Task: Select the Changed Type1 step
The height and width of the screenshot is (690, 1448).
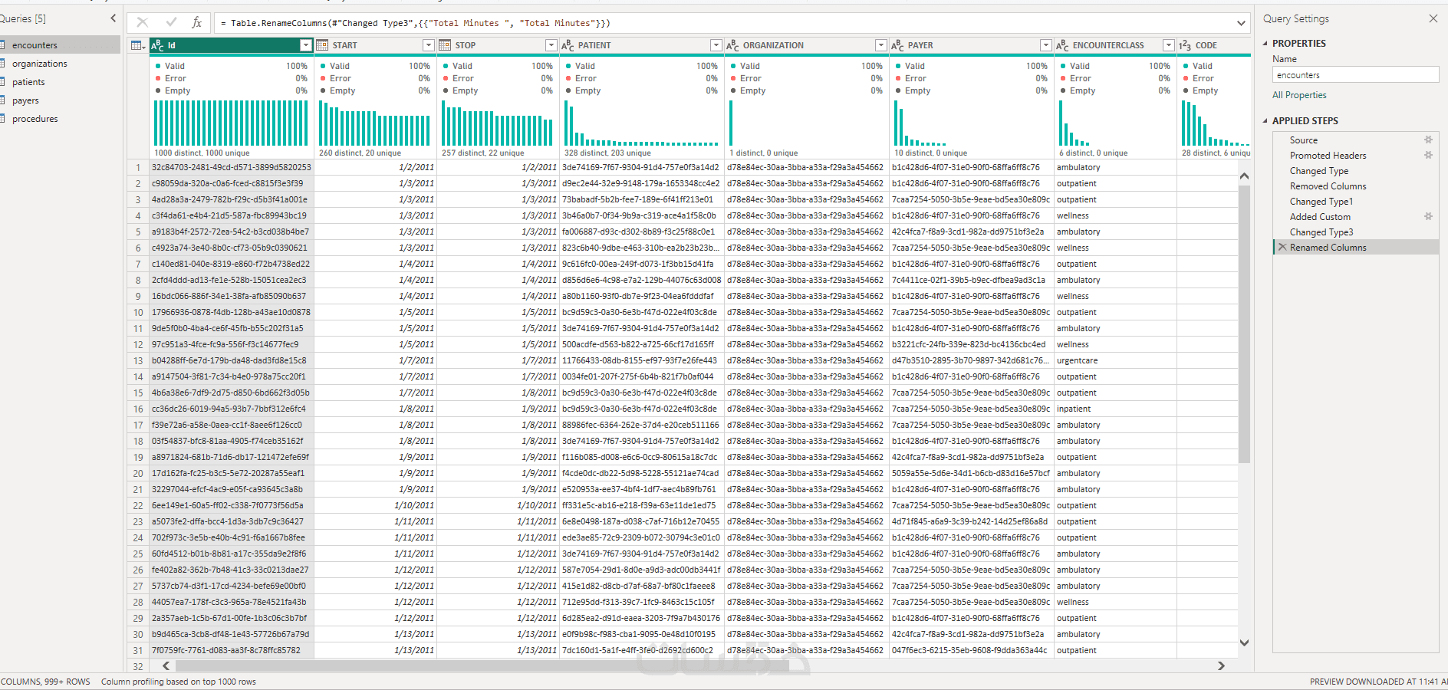Action: coord(1356,202)
